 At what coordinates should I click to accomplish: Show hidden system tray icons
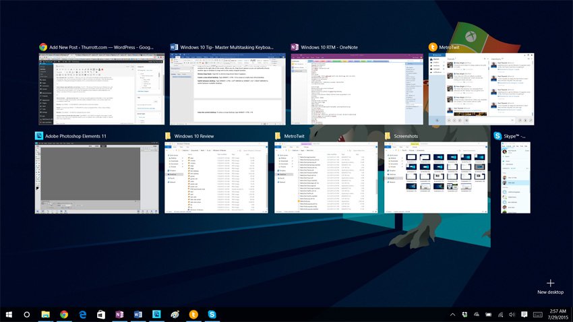tap(452, 315)
